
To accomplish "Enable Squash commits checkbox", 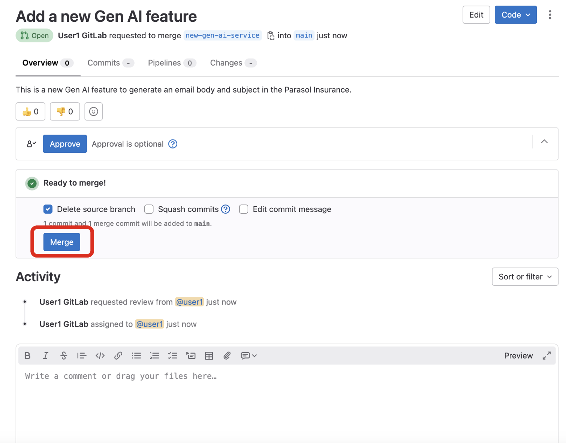I will tap(149, 209).
